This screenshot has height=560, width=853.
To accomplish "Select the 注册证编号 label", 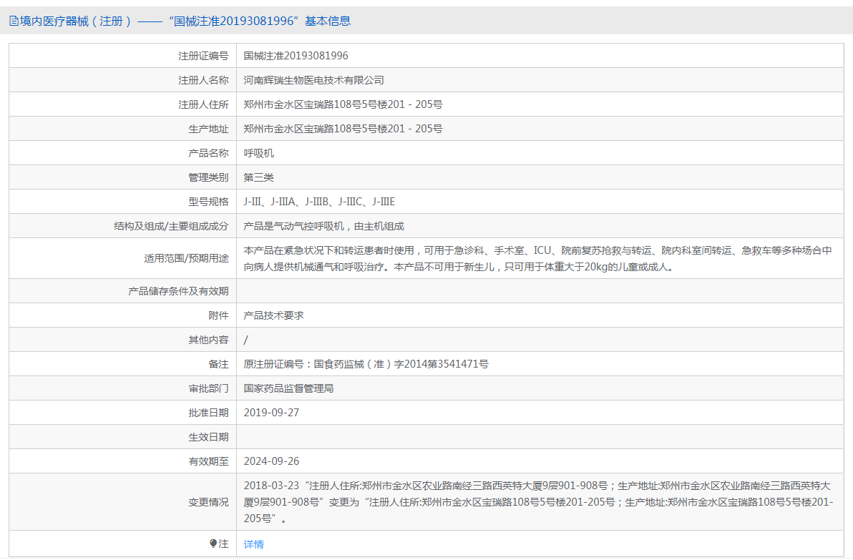I will tap(203, 56).
